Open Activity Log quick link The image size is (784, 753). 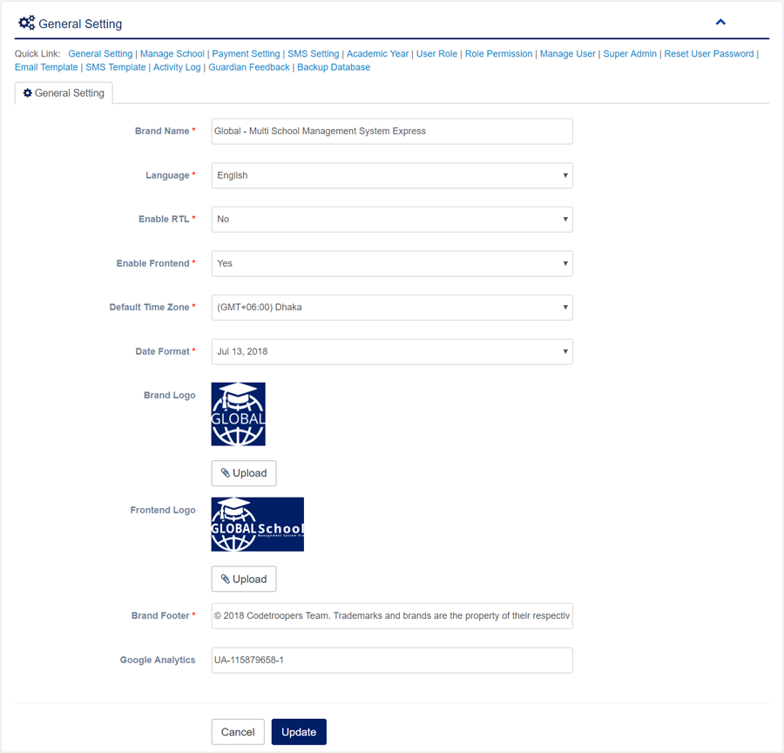(x=177, y=67)
